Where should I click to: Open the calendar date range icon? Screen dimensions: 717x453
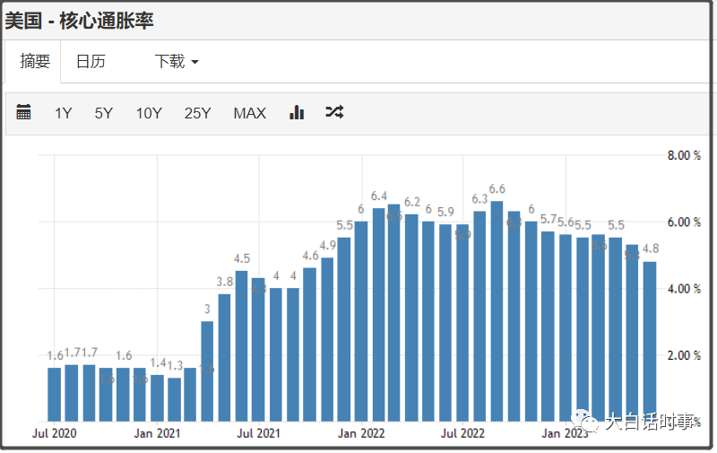[23, 111]
